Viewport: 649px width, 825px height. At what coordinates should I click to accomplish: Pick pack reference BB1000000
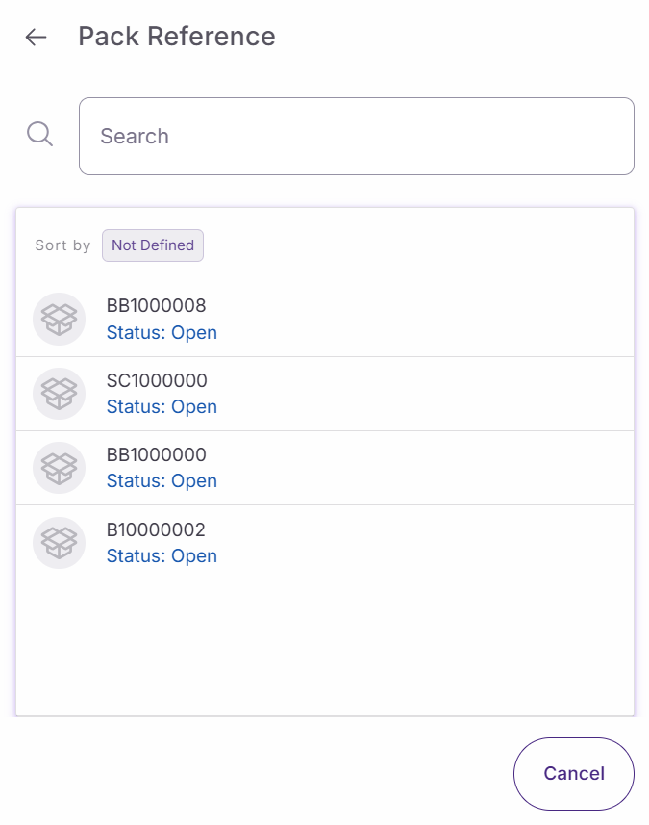pyautogui.click(x=156, y=454)
